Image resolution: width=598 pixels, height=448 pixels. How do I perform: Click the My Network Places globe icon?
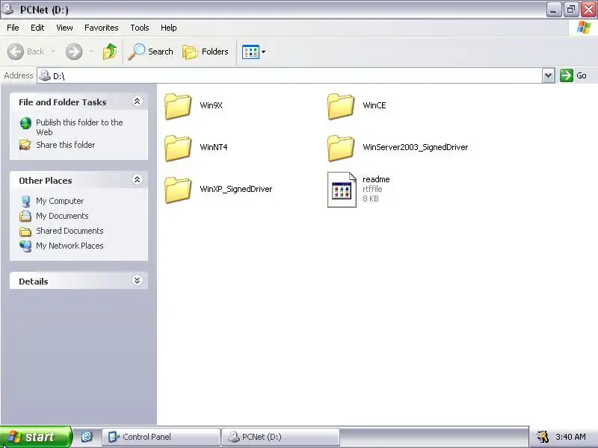25,246
